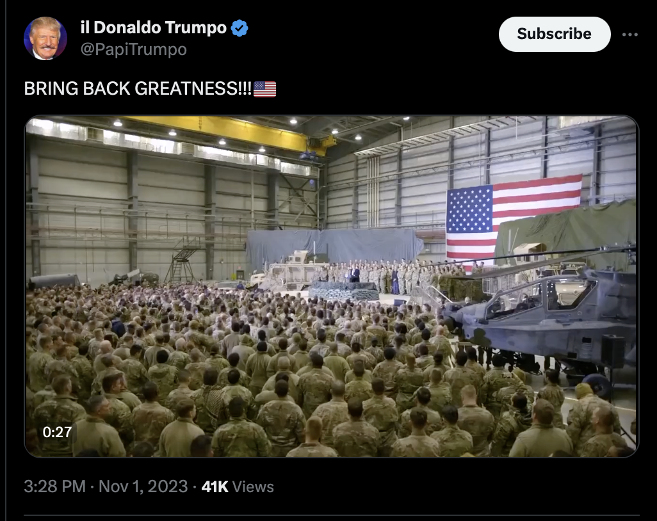Subscribe to this account

[x=555, y=34]
